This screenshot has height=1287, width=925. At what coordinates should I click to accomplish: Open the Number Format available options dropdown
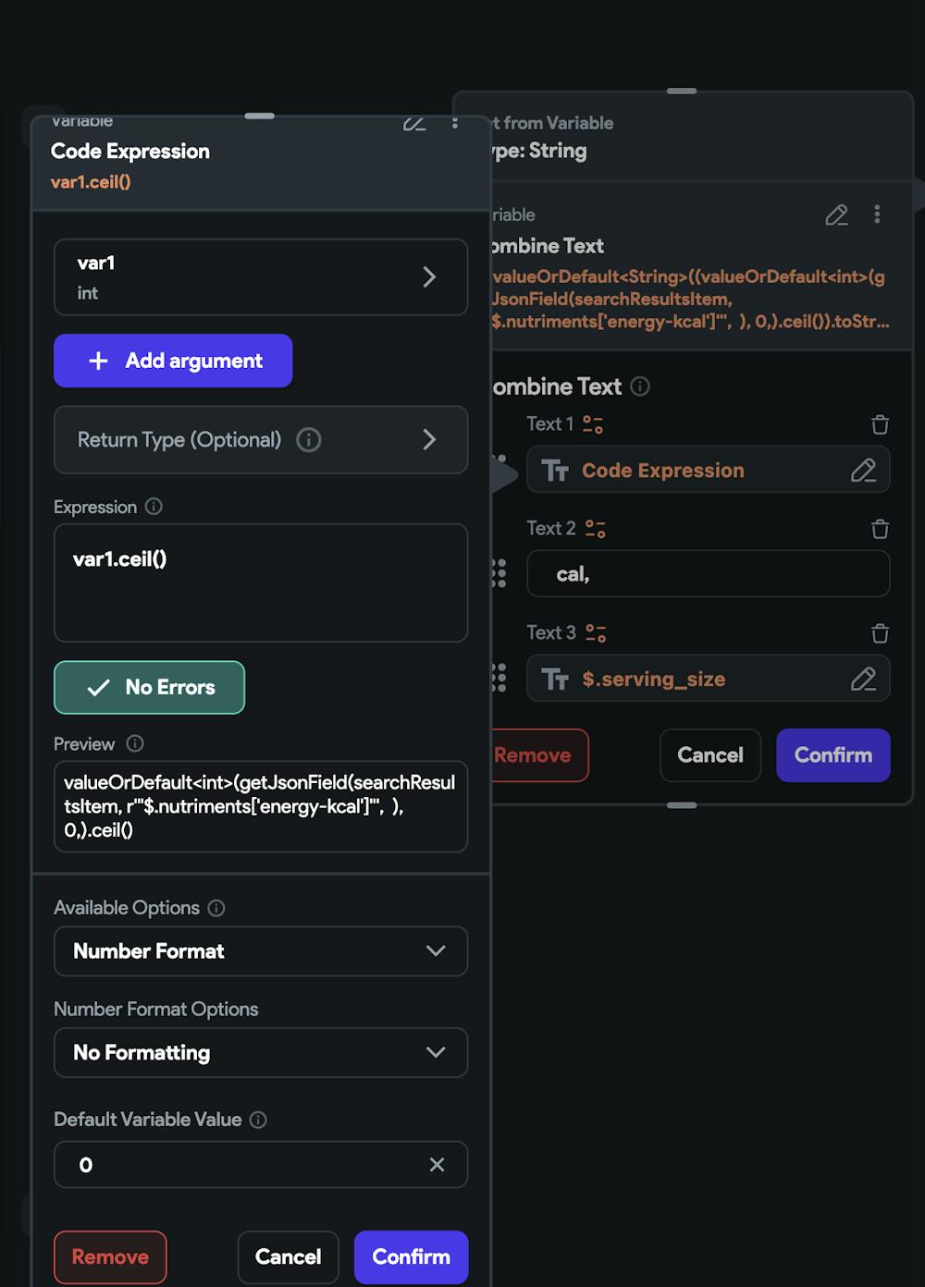tap(261, 951)
